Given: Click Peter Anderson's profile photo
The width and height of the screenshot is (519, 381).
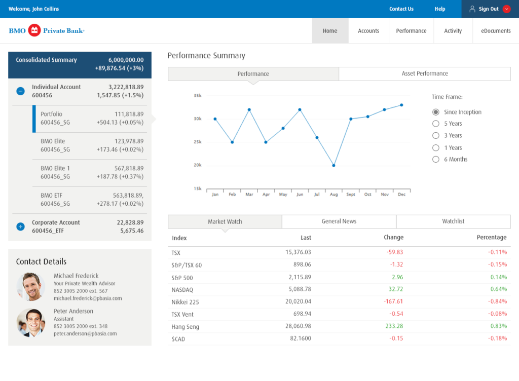Looking at the screenshot, I should [x=31, y=323].
